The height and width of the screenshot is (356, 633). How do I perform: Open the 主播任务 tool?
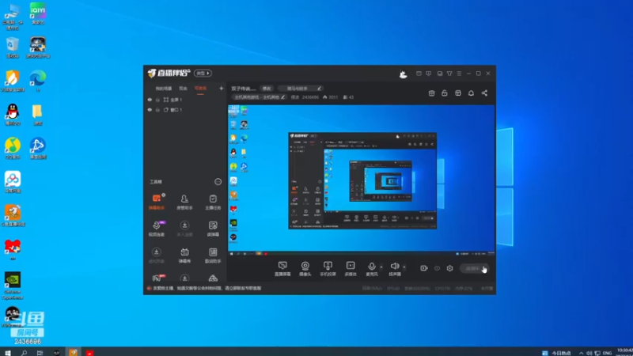pyautogui.click(x=213, y=202)
